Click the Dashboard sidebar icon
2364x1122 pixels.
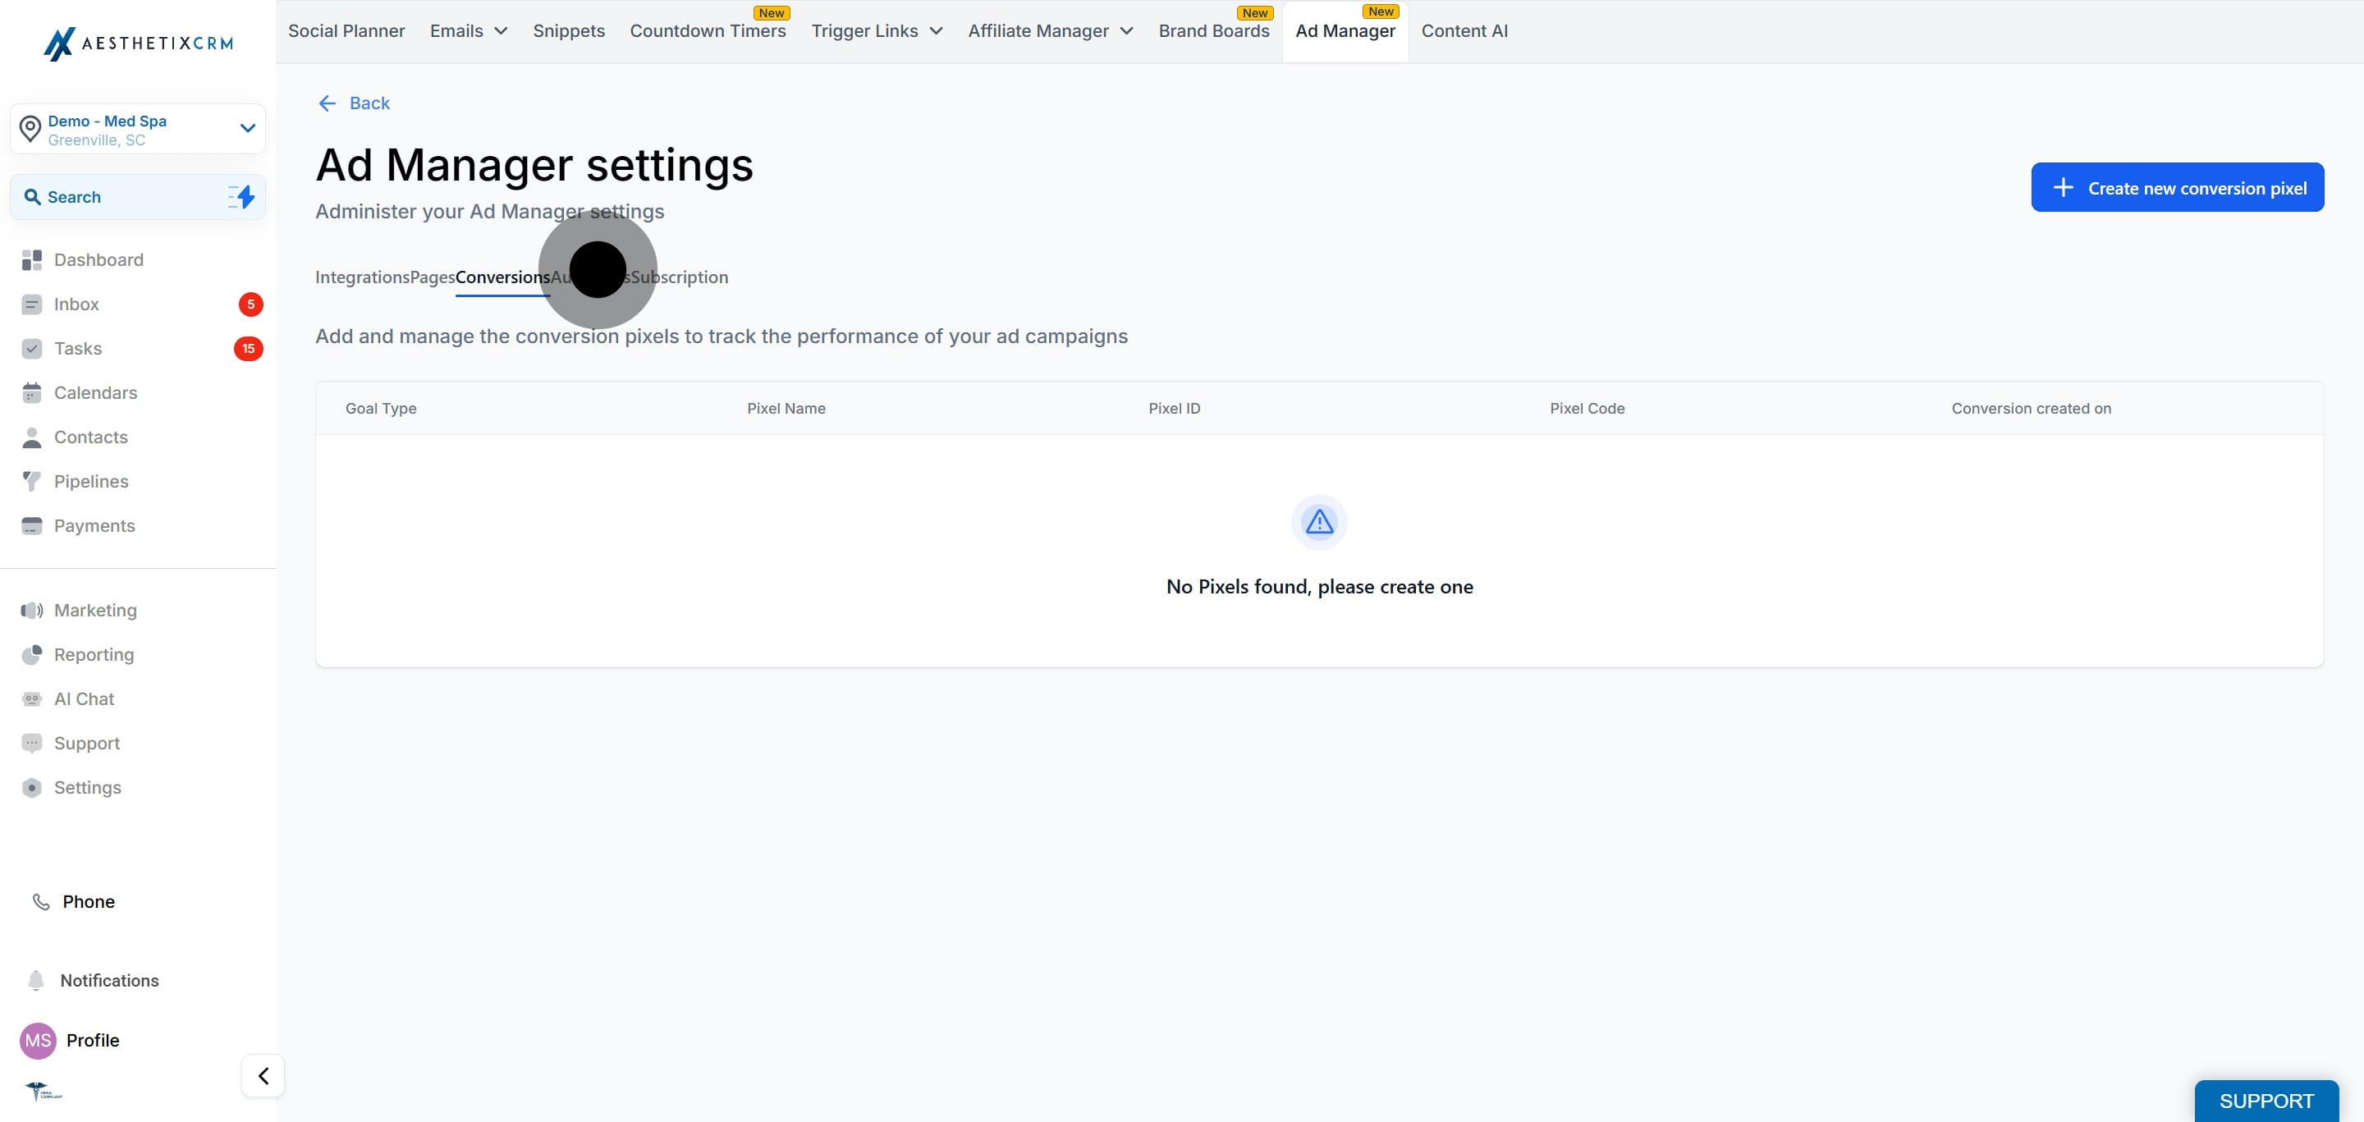point(32,260)
